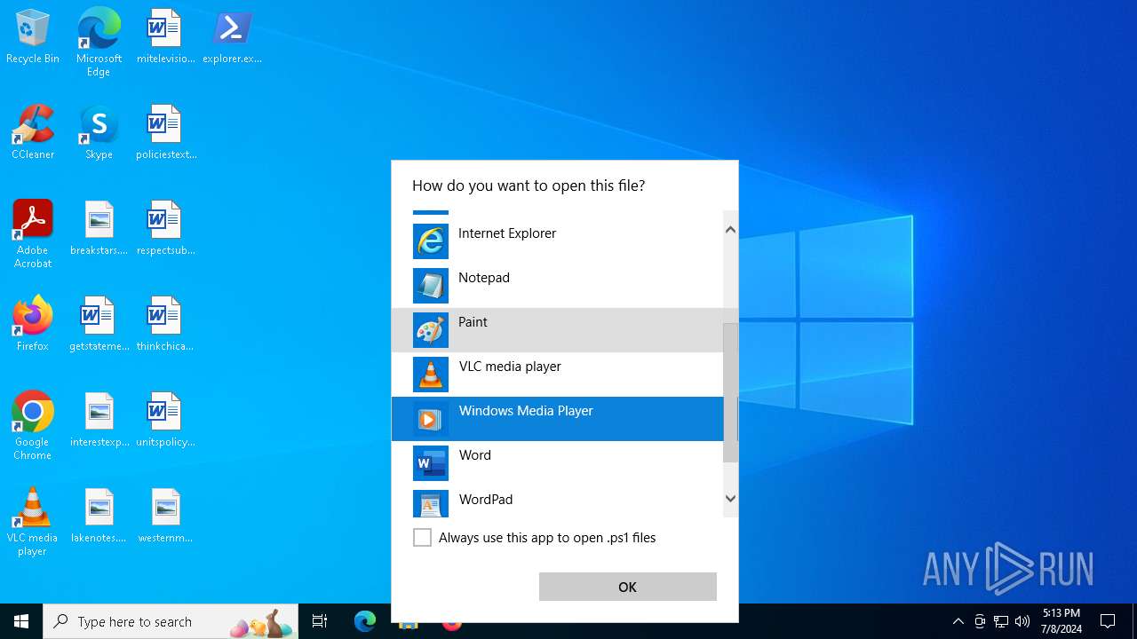1137x639 pixels.
Task: Open the network status tray icon
Action: tap(1001, 621)
